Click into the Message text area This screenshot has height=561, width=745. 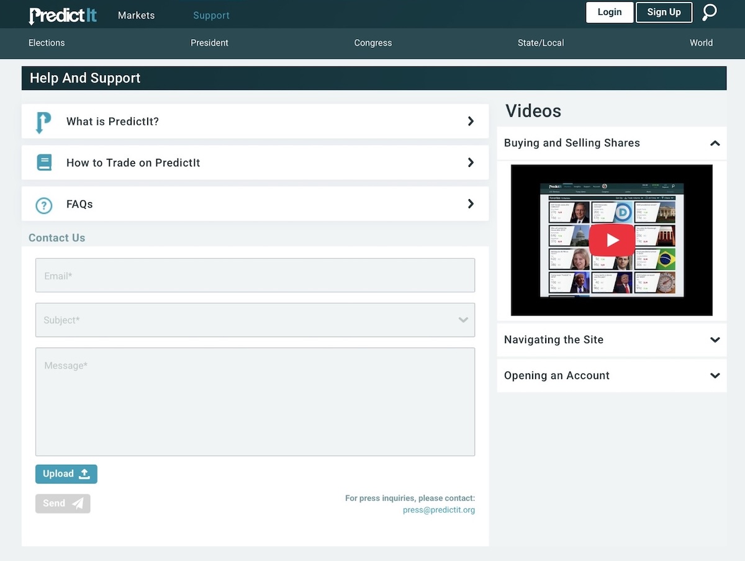[x=255, y=402]
